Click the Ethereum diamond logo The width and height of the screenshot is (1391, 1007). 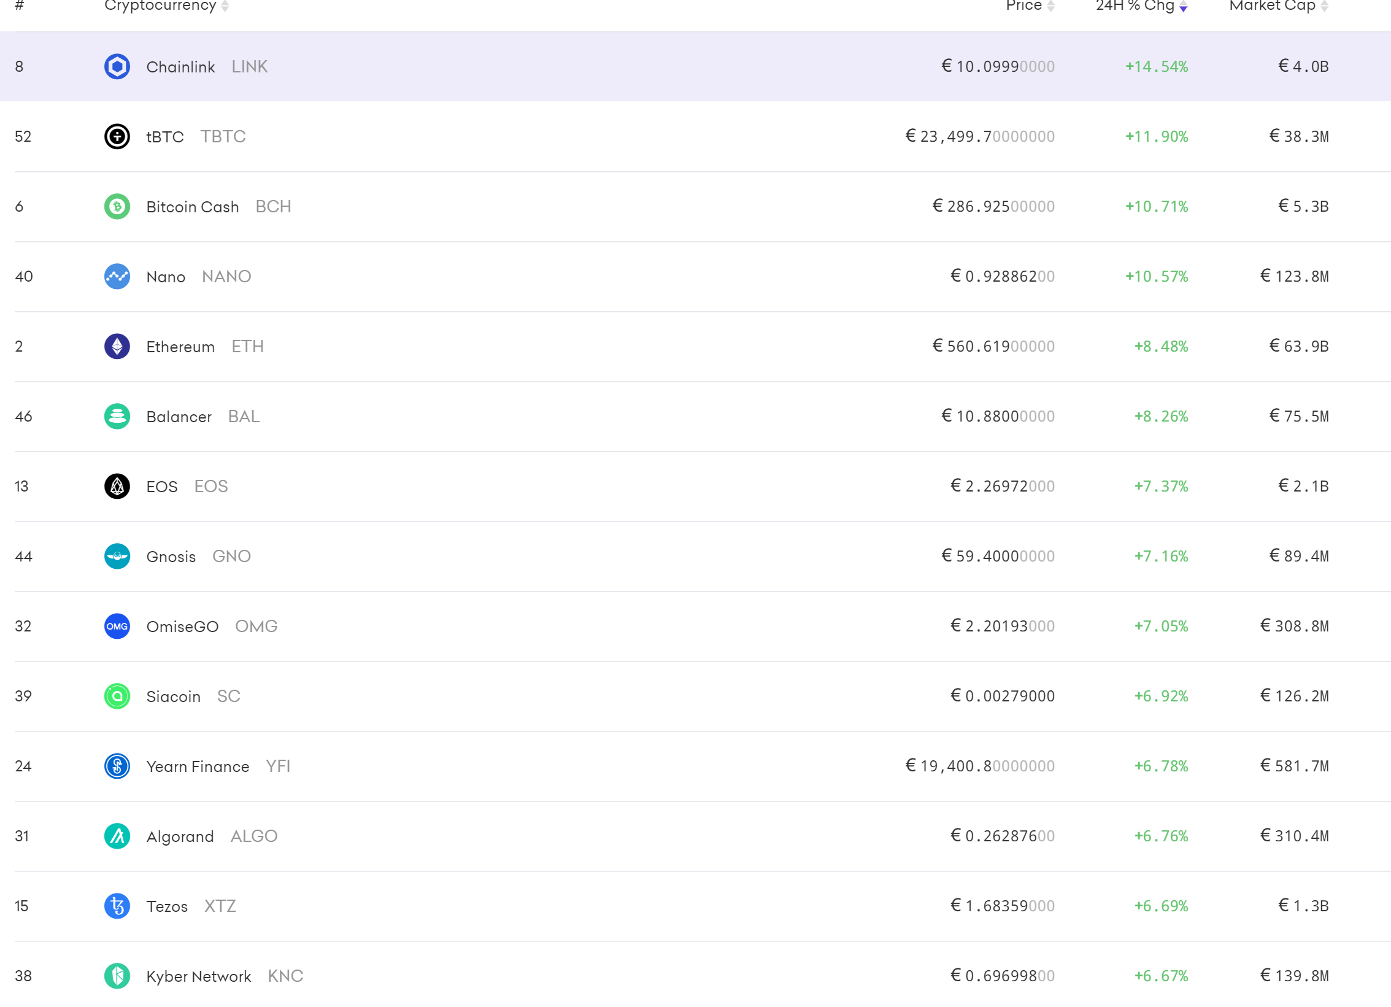[x=117, y=346]
